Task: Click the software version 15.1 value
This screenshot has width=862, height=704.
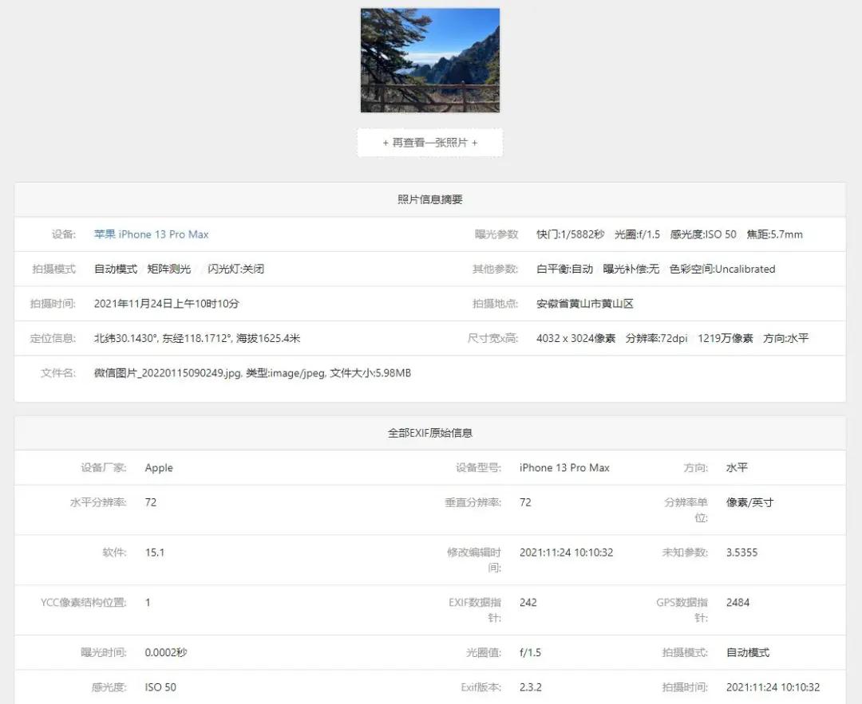Action: (x=155, y=552)
